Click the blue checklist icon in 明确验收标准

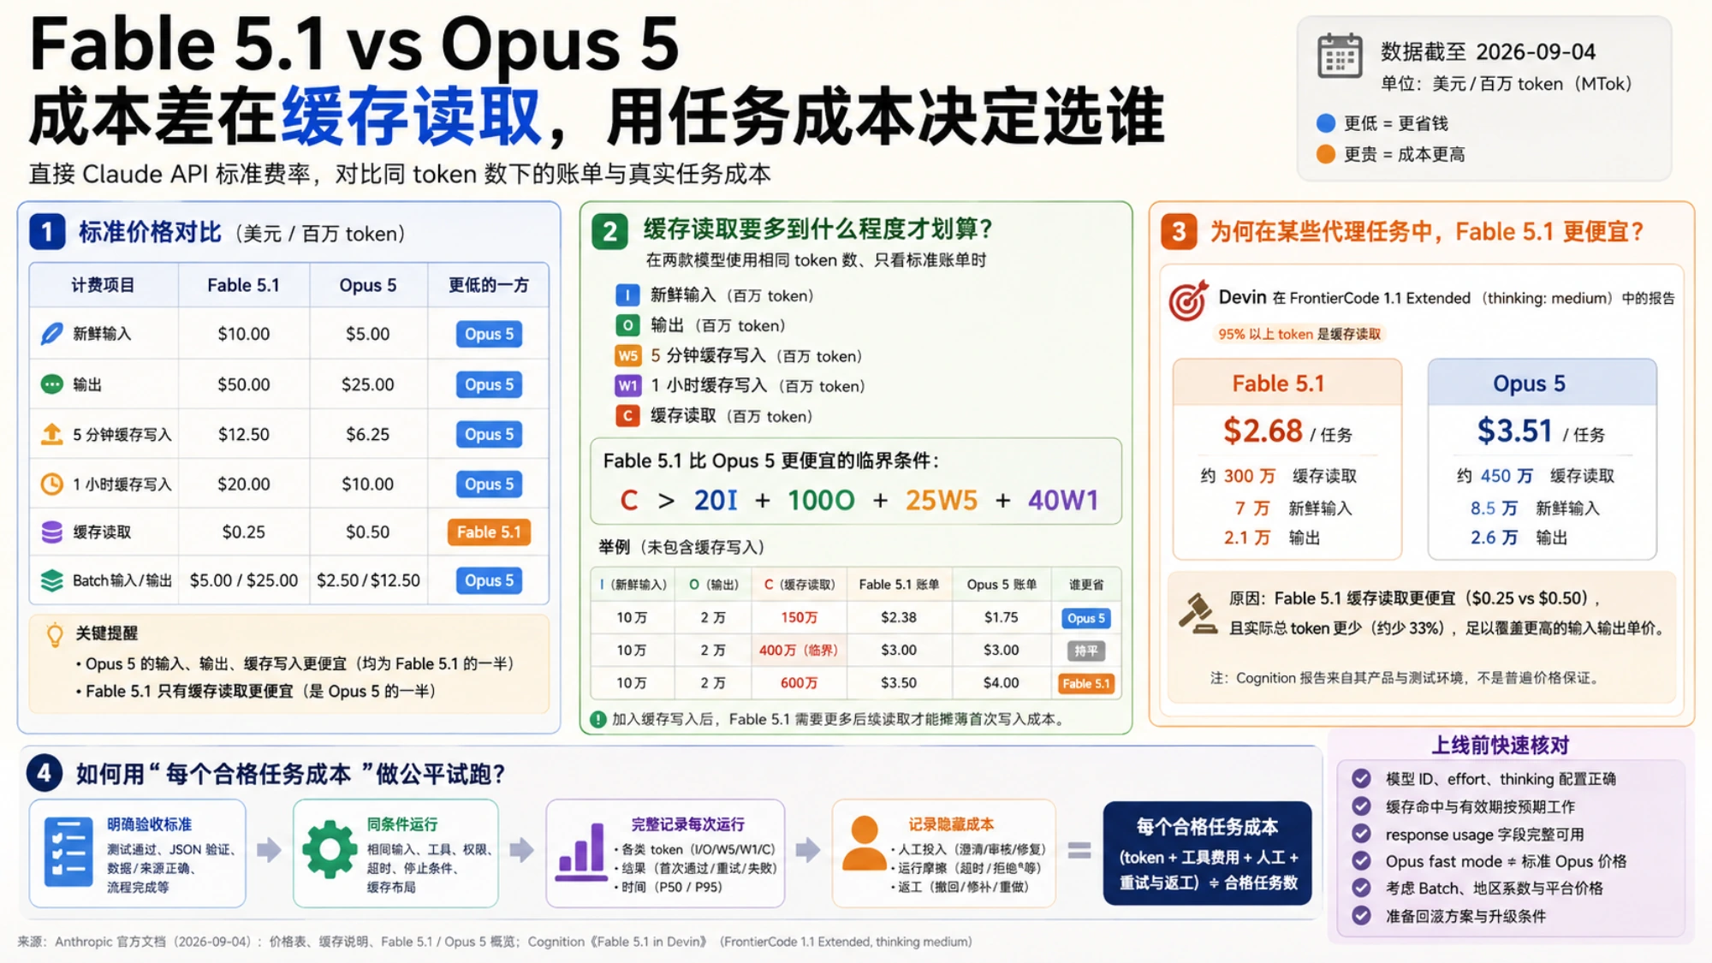click(x=68, y=852)
